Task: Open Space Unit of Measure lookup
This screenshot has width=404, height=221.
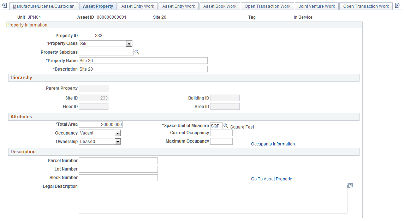Action: click(226, 126)
